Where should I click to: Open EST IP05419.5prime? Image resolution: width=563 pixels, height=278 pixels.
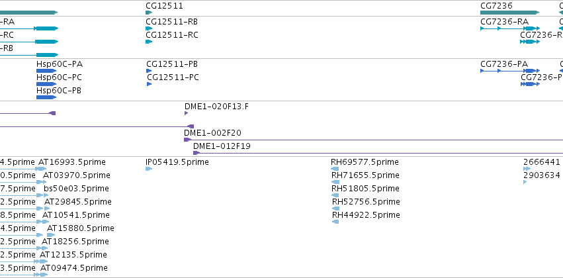pyautogui.click(x=177, y=162)
